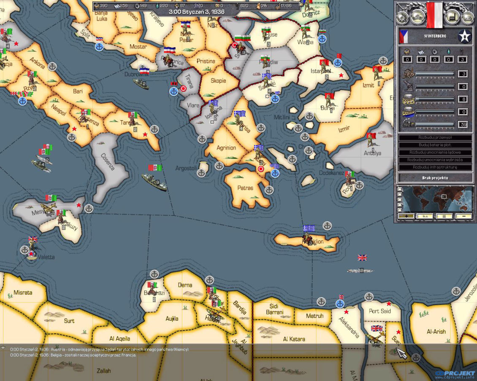The image size is (477, 381).
Task: Click the date 3:00 Styczeń 3, 1936
Action: [197, 12]
